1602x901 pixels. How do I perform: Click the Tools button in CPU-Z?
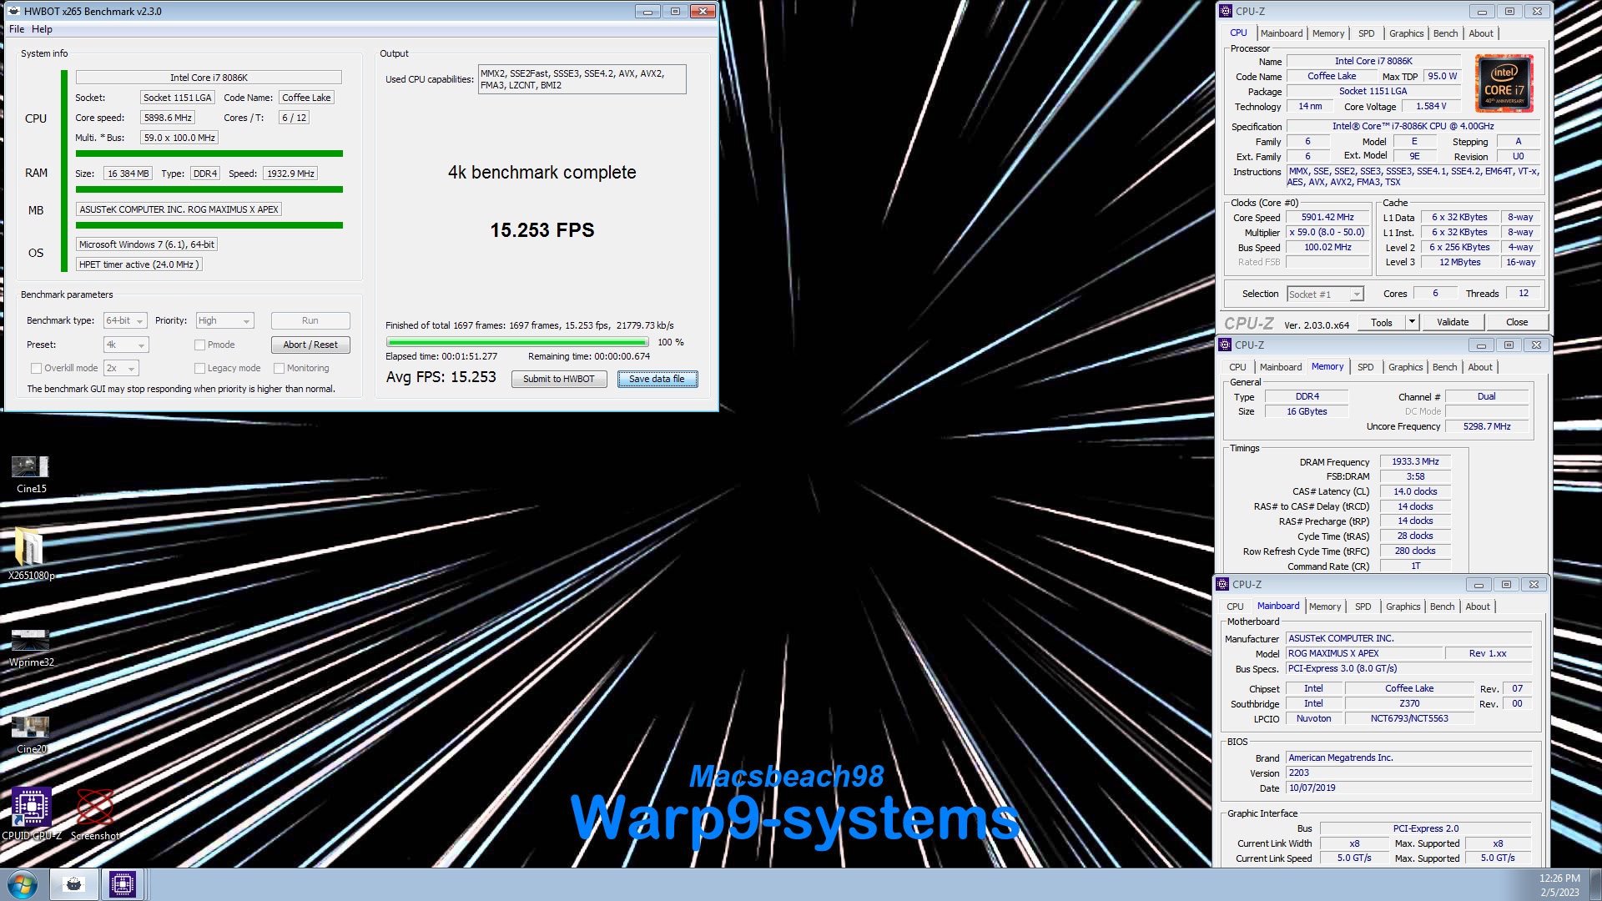[1382, 322]
